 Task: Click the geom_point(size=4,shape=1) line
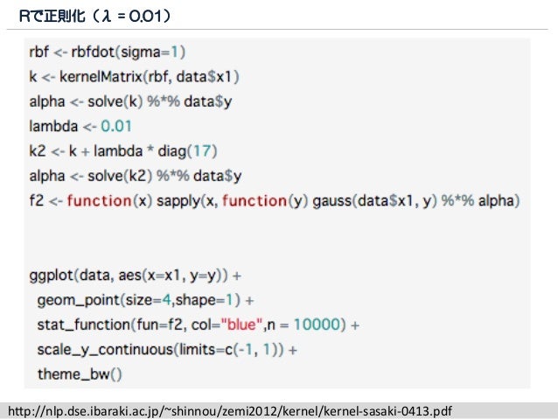point(145,300)
